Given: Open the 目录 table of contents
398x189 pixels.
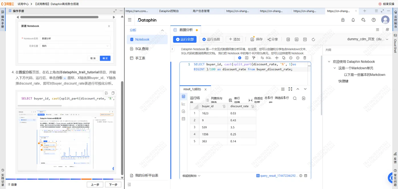Looking at the screenshot, I should click(x=12, y=184).
